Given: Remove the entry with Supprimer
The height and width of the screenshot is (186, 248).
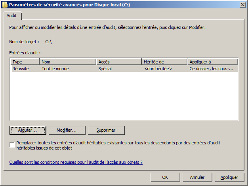Looking at the screenshot, I should point(106,130).
